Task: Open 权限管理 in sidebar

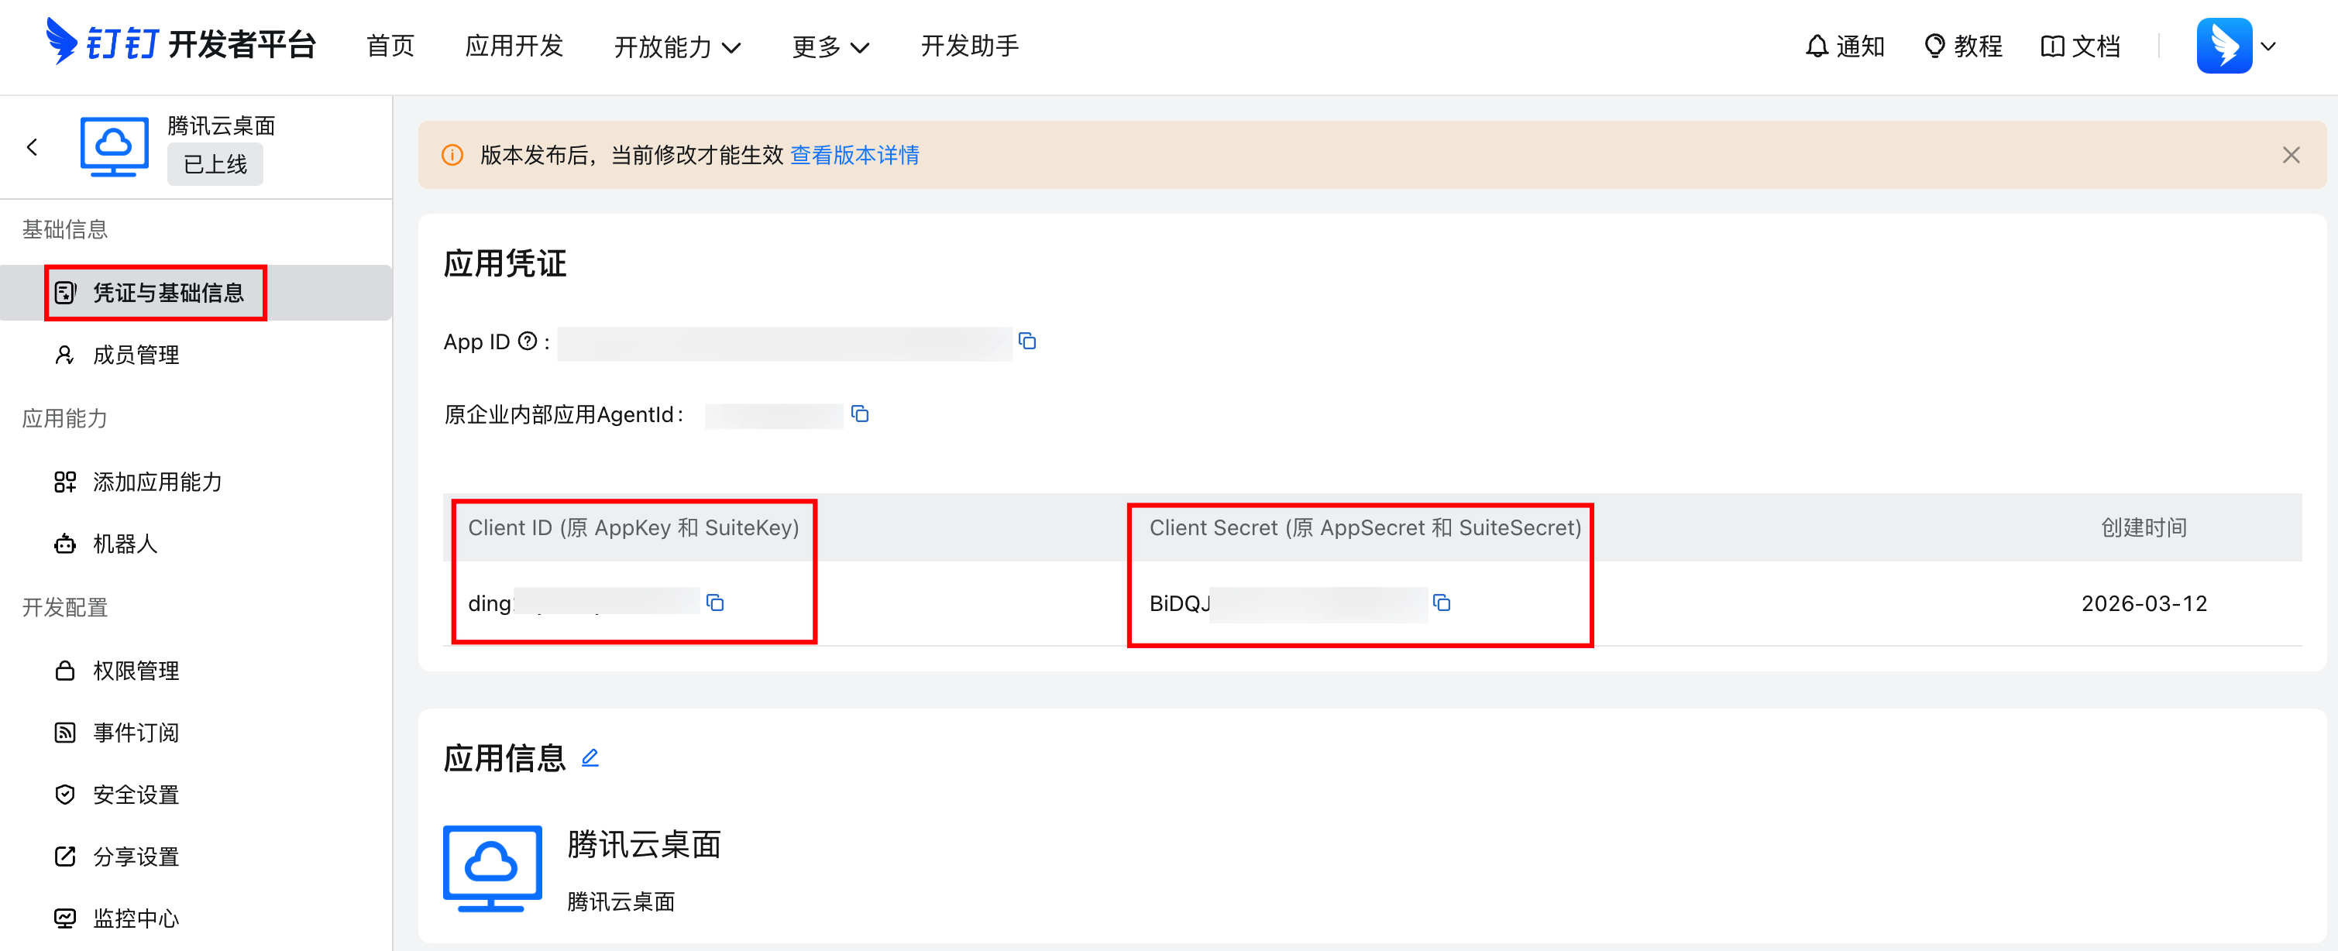Action: [136, 671]
